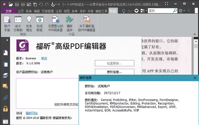Switch to the 视图 tab
The width and height of the screenshot is (199, 125).
pos(67,11)
